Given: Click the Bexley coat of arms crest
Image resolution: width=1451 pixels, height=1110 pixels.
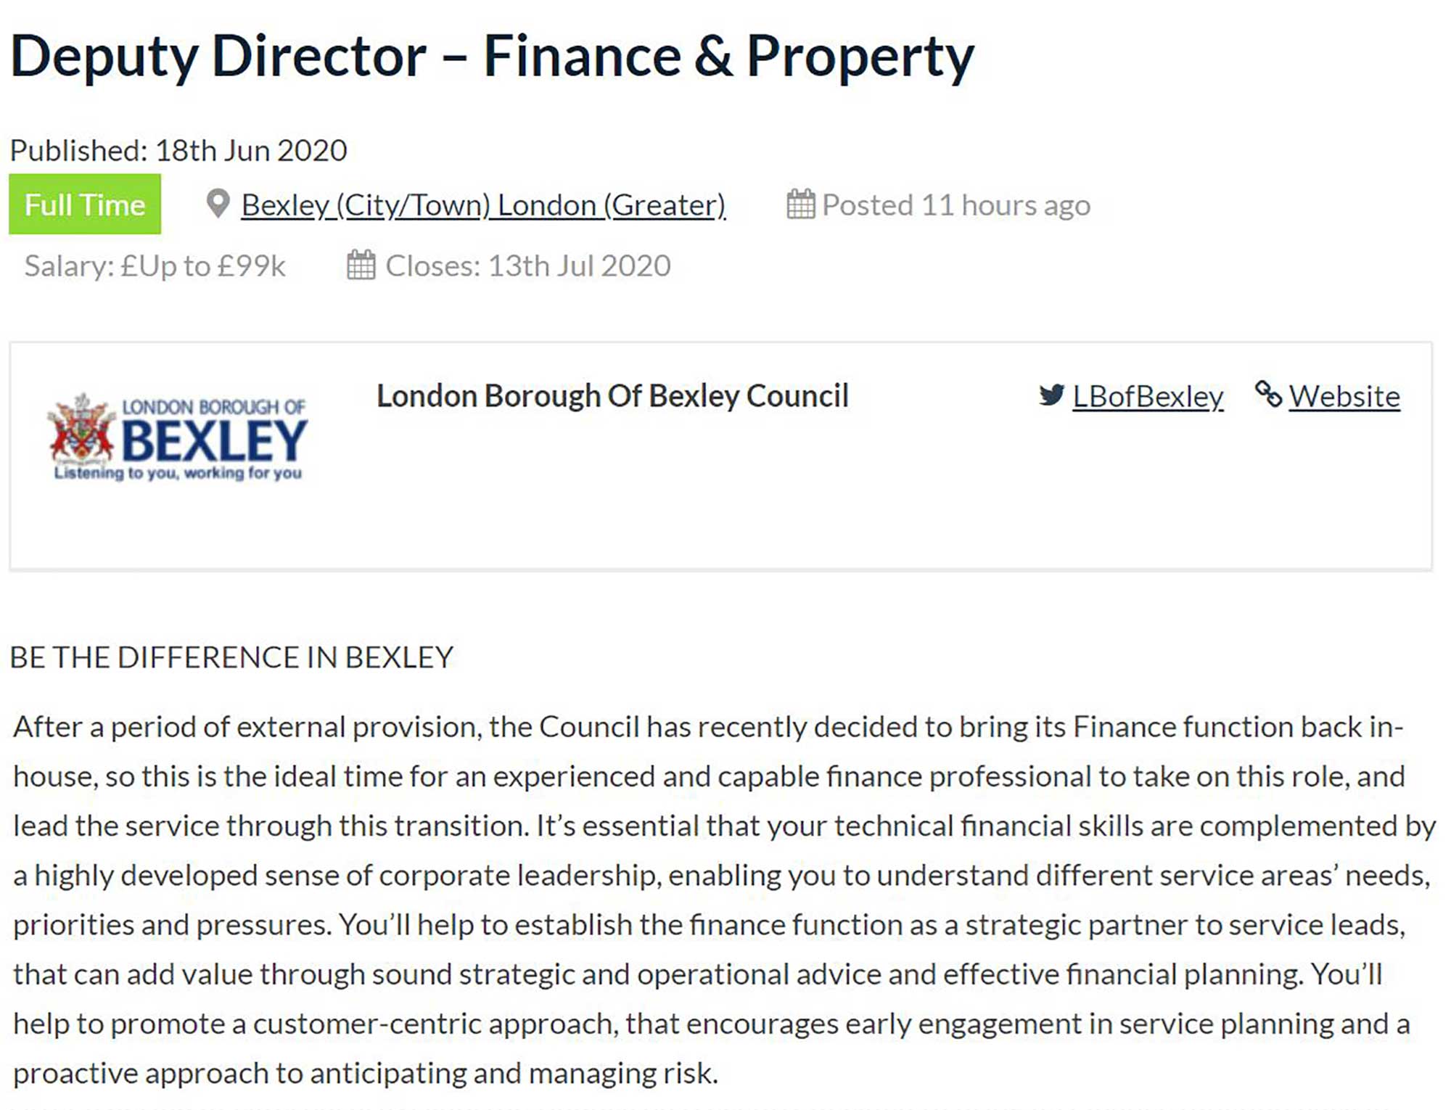Looking at the screenshot, I should 81,429.
